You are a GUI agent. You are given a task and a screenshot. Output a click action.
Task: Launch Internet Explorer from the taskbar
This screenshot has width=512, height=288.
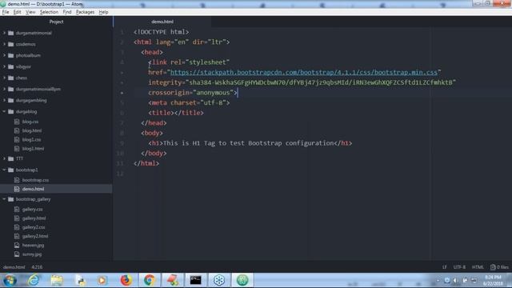[x=34, y=280]
